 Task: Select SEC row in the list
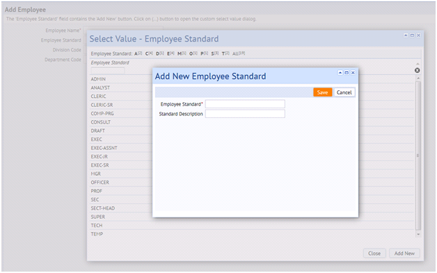95,200
